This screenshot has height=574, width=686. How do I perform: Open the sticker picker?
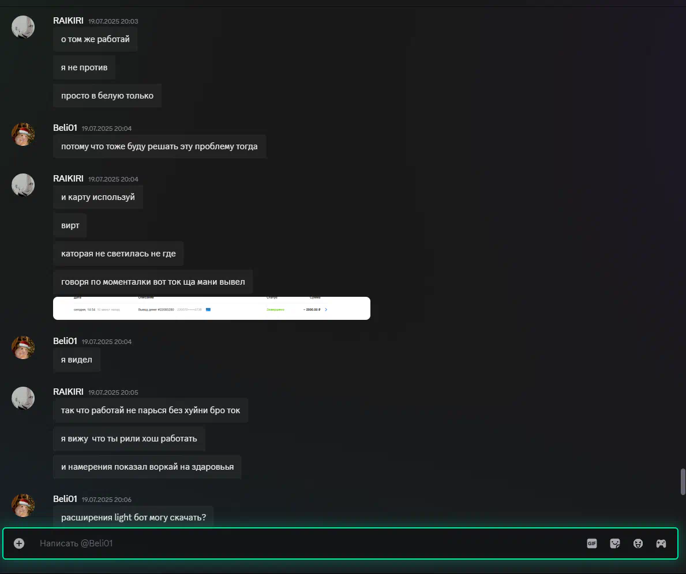coord(614,543)
